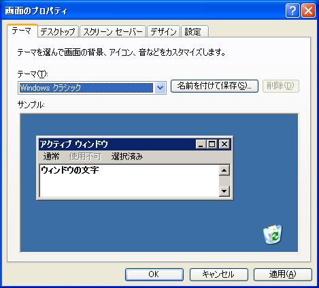Open the 設定 tab
Screen dimensions: 319x288
[195, 31]
